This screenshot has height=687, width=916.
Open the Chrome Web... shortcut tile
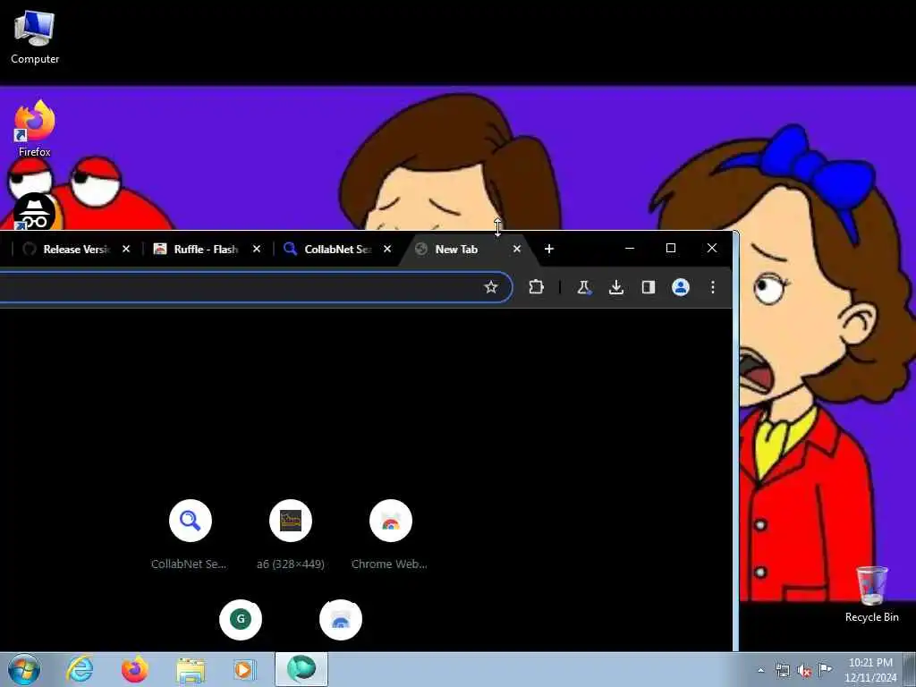click(x=391, y=521)
